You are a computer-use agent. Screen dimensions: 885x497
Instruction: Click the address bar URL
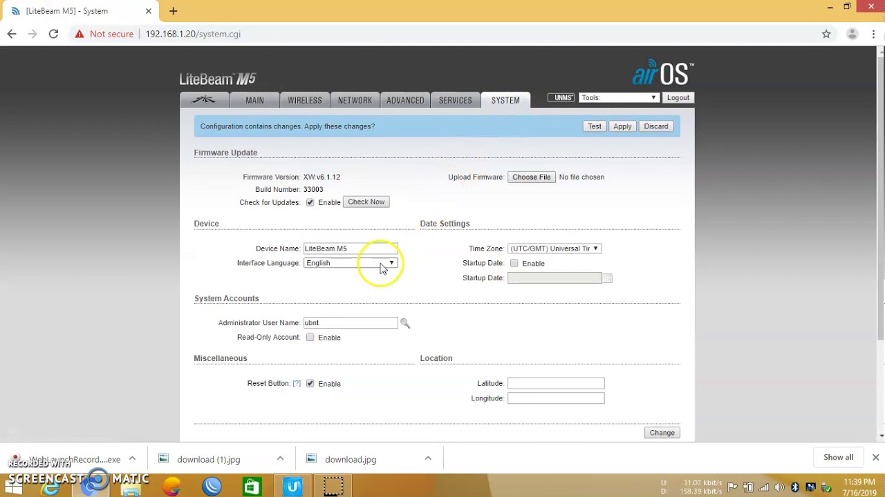click(x=193, y=34)
